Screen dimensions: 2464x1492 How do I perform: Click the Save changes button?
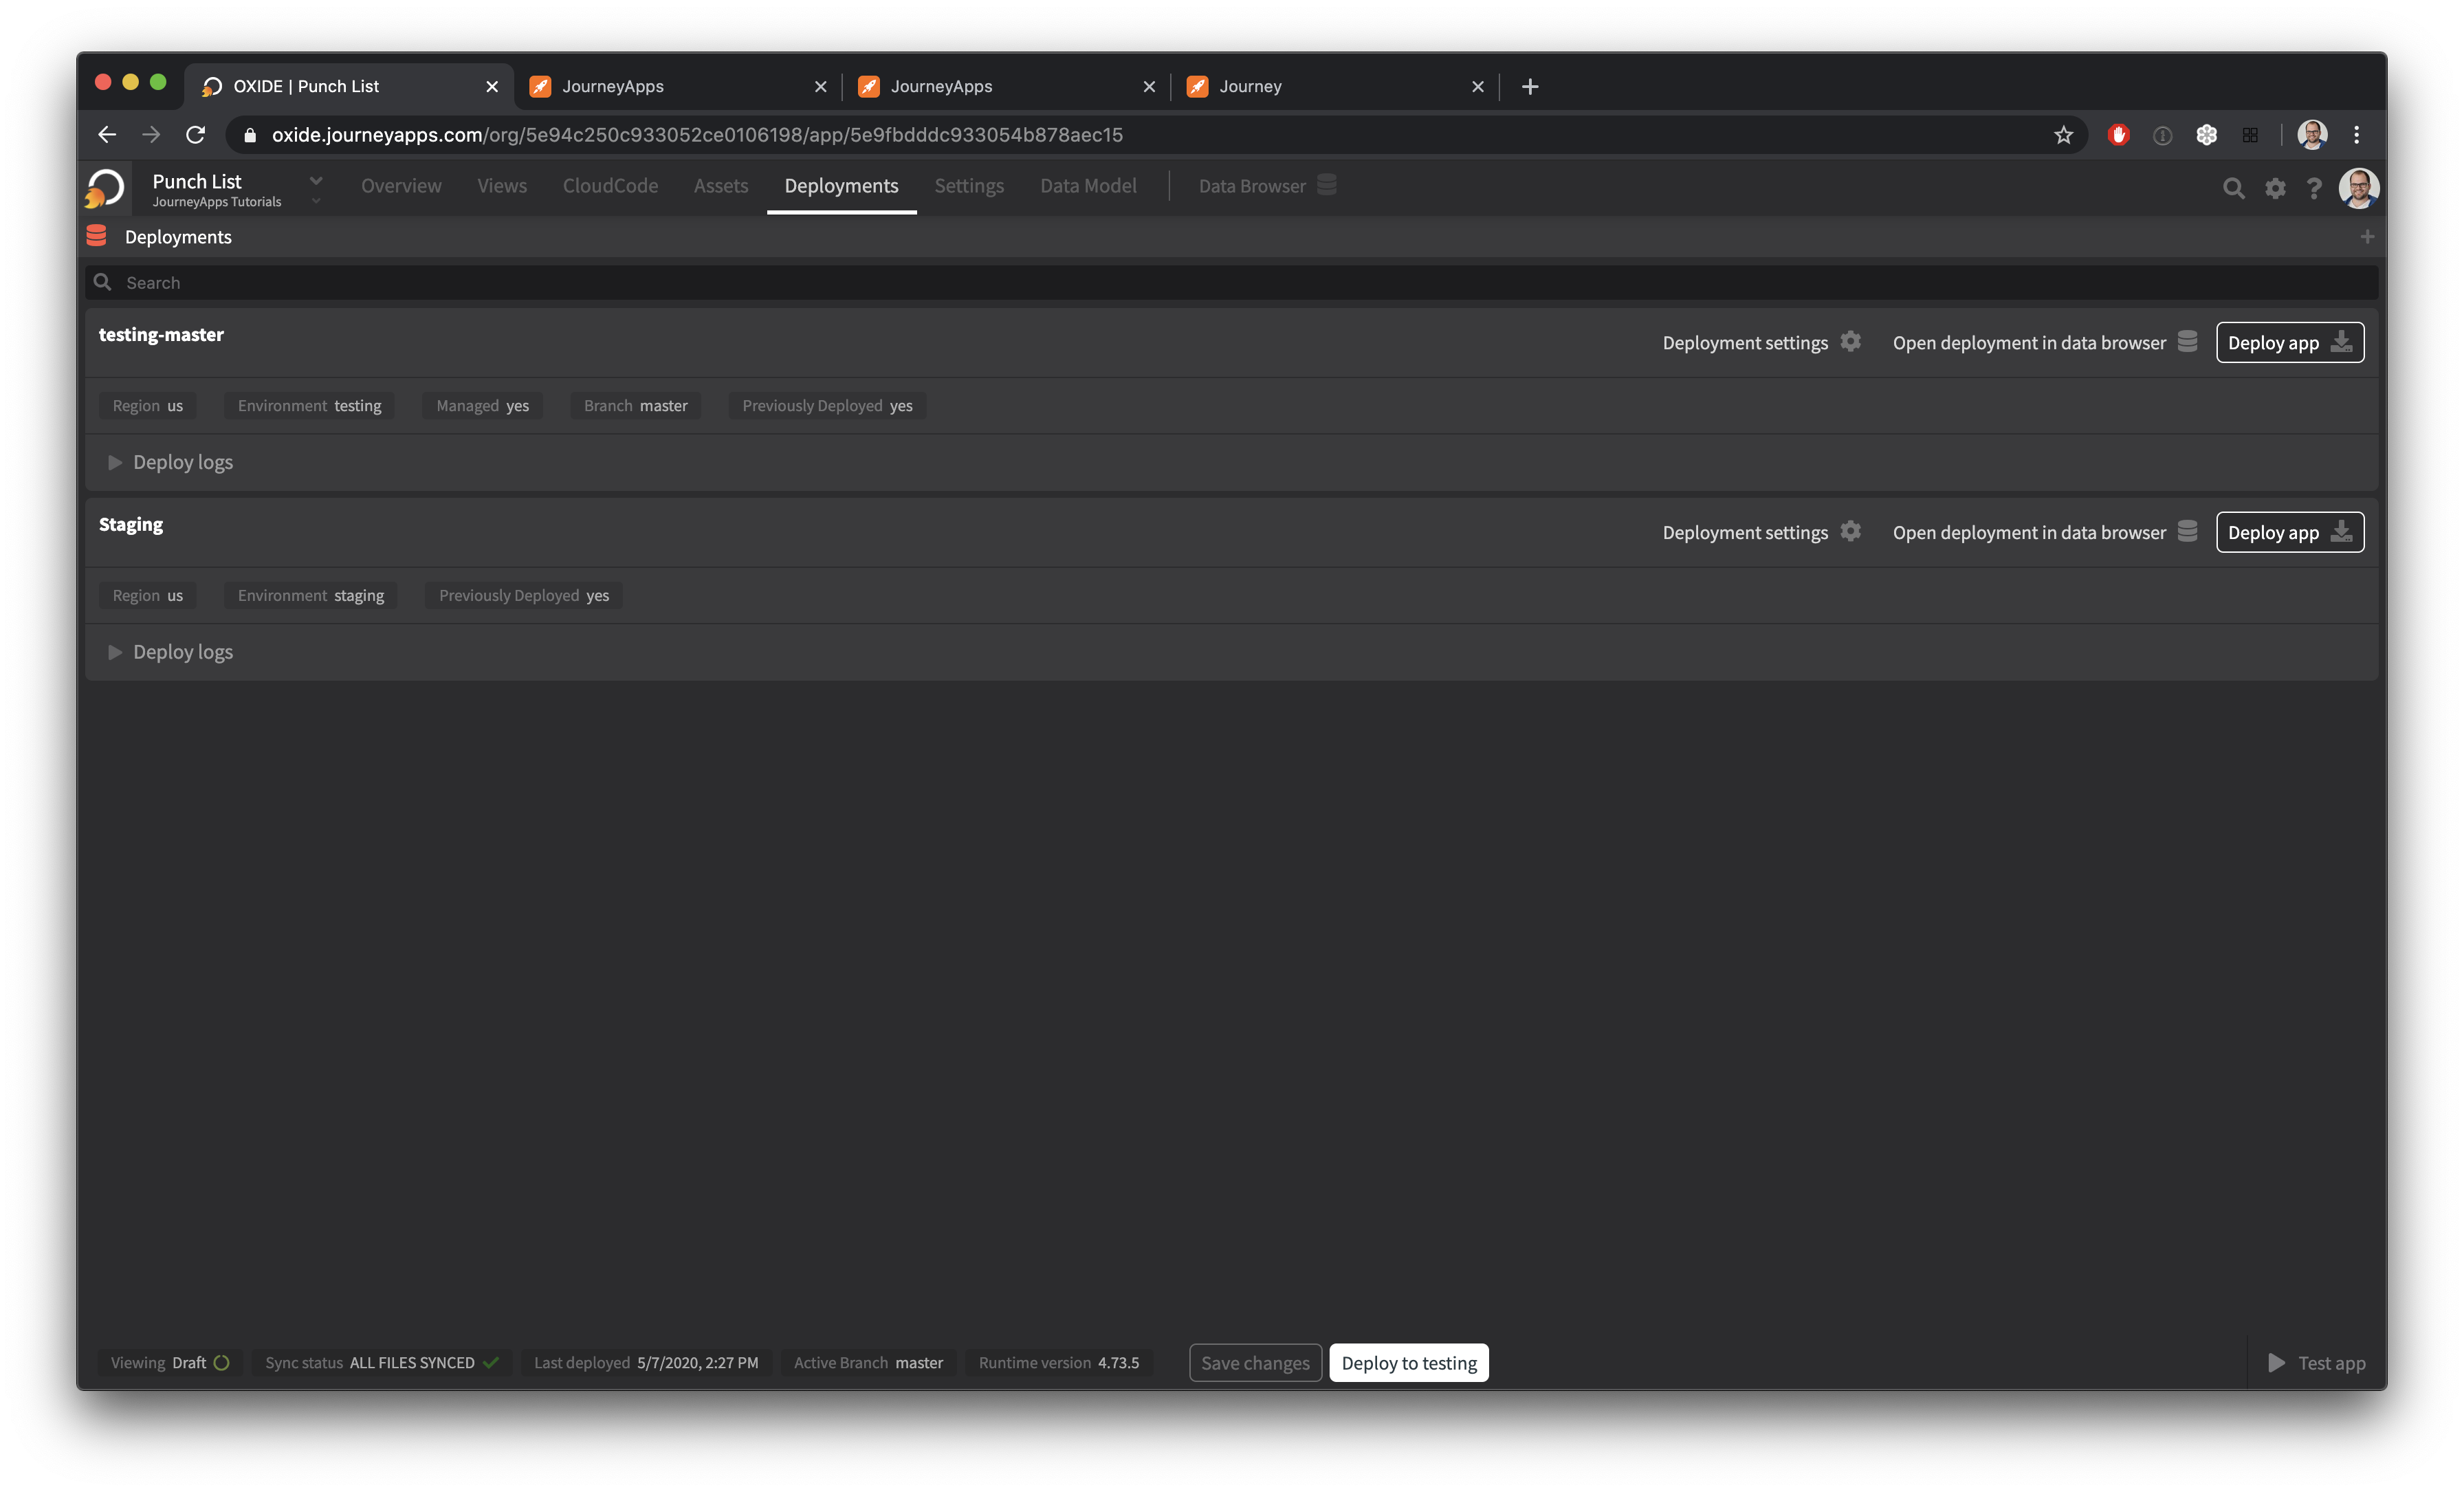pyautogui.click(x=1255, y=1363)
